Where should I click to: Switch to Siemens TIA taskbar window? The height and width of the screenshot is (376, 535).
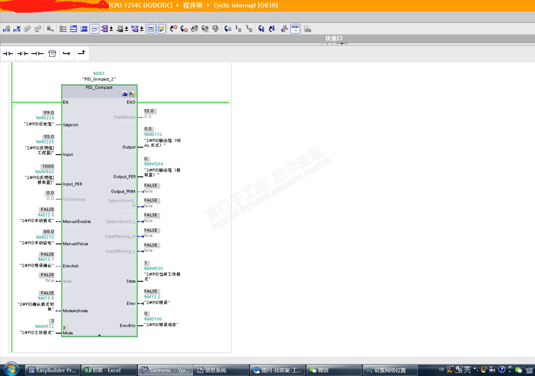[165, 370]
